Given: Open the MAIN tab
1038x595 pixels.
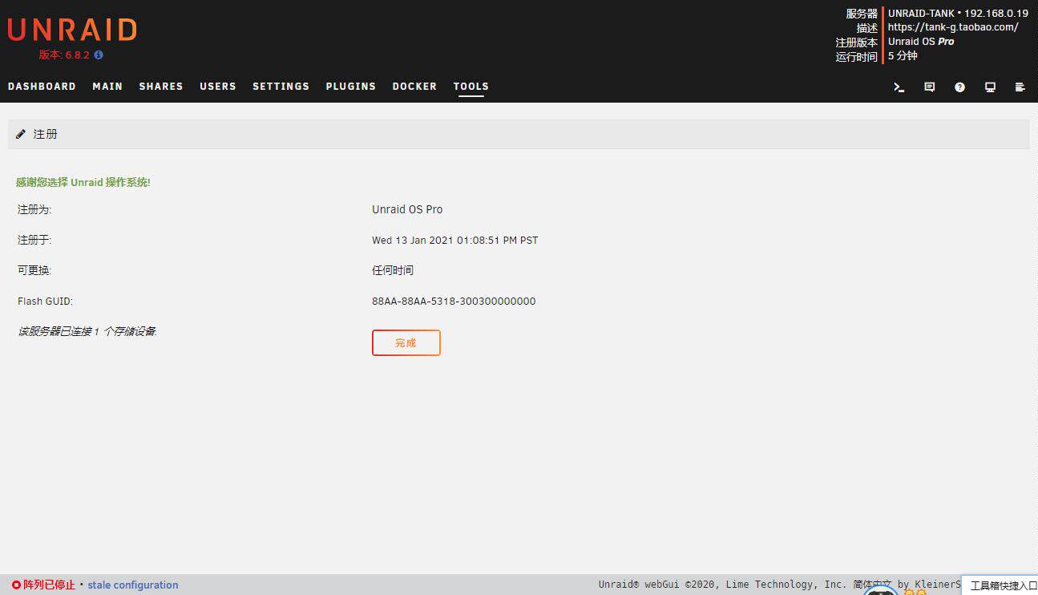Looking at the screenshot, I should tap(107, 87).
